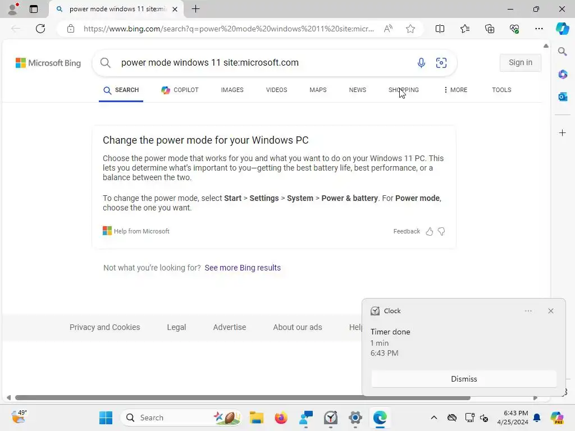575x431 pixels.
Task: Open sidebar search icon
Action: click(x=562, y=52)
